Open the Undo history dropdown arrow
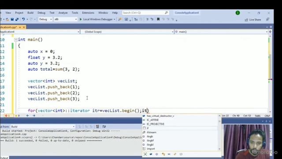The image size is (282, 159). coord(27,19)
